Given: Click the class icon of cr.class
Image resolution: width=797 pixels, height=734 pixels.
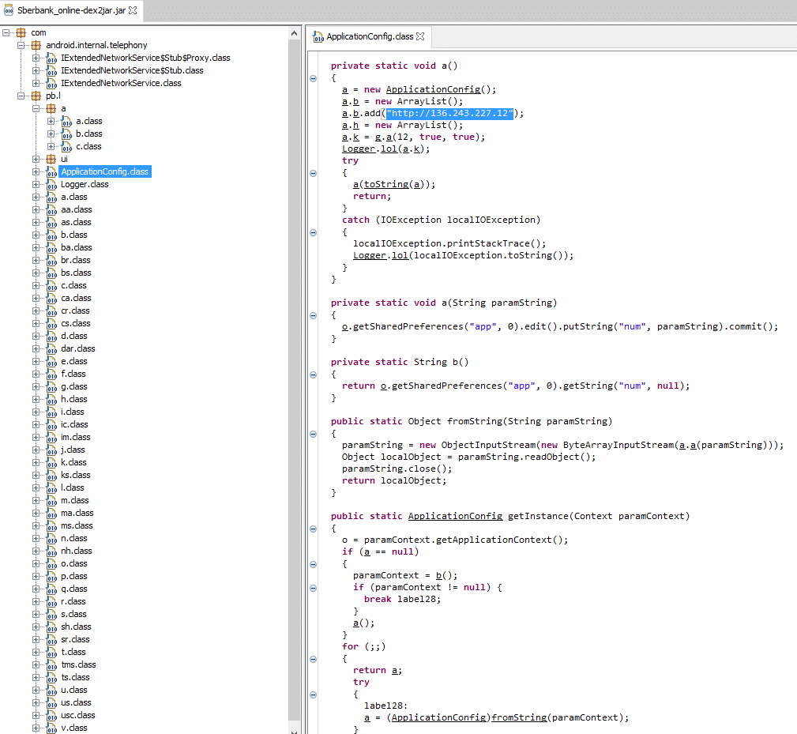Looking at the screenshot, I should click(51, 311).
